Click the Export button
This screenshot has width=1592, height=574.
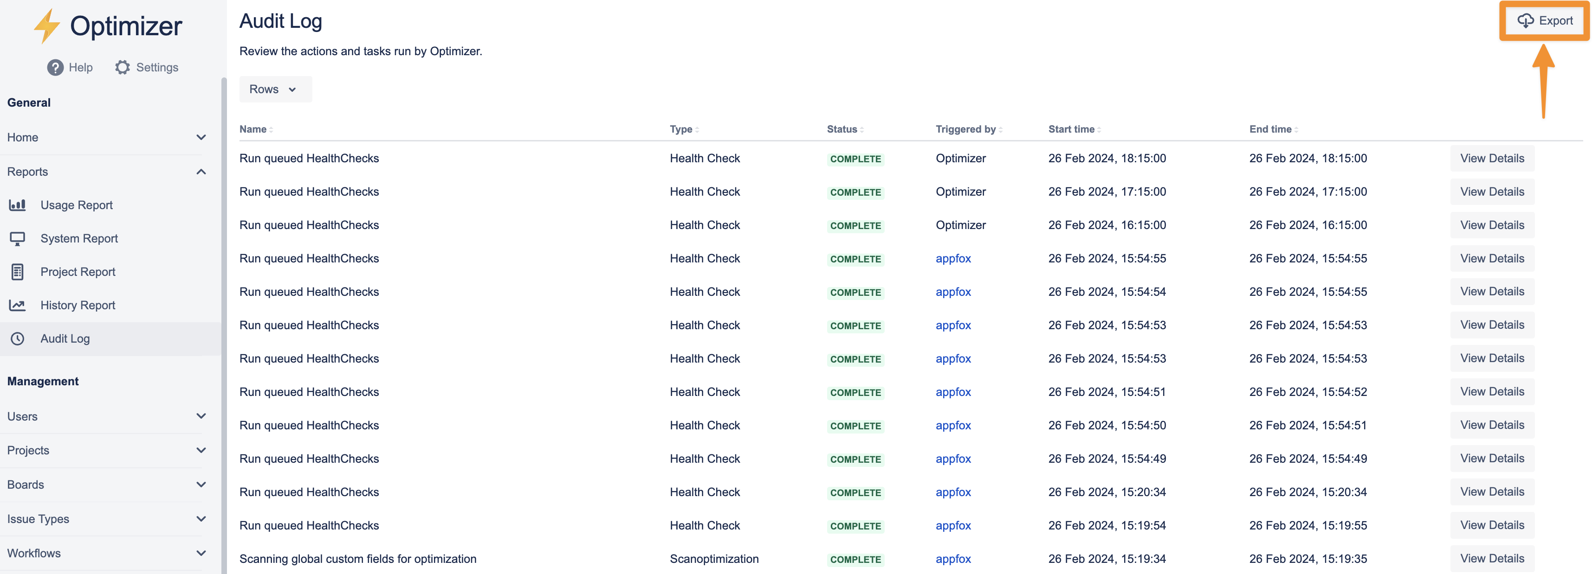tap(1544, 21)
